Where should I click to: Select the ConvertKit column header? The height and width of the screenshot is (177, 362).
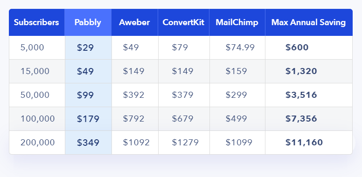pos(183,22)
